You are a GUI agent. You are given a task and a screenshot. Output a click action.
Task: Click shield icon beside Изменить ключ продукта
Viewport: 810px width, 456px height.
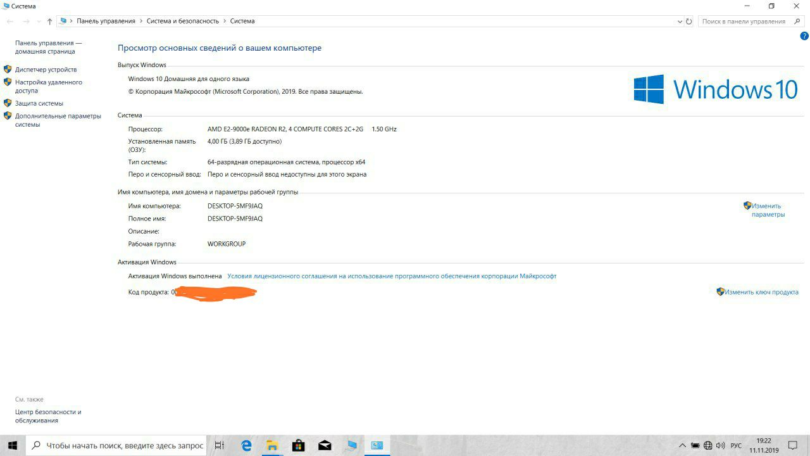click(720, 291)
